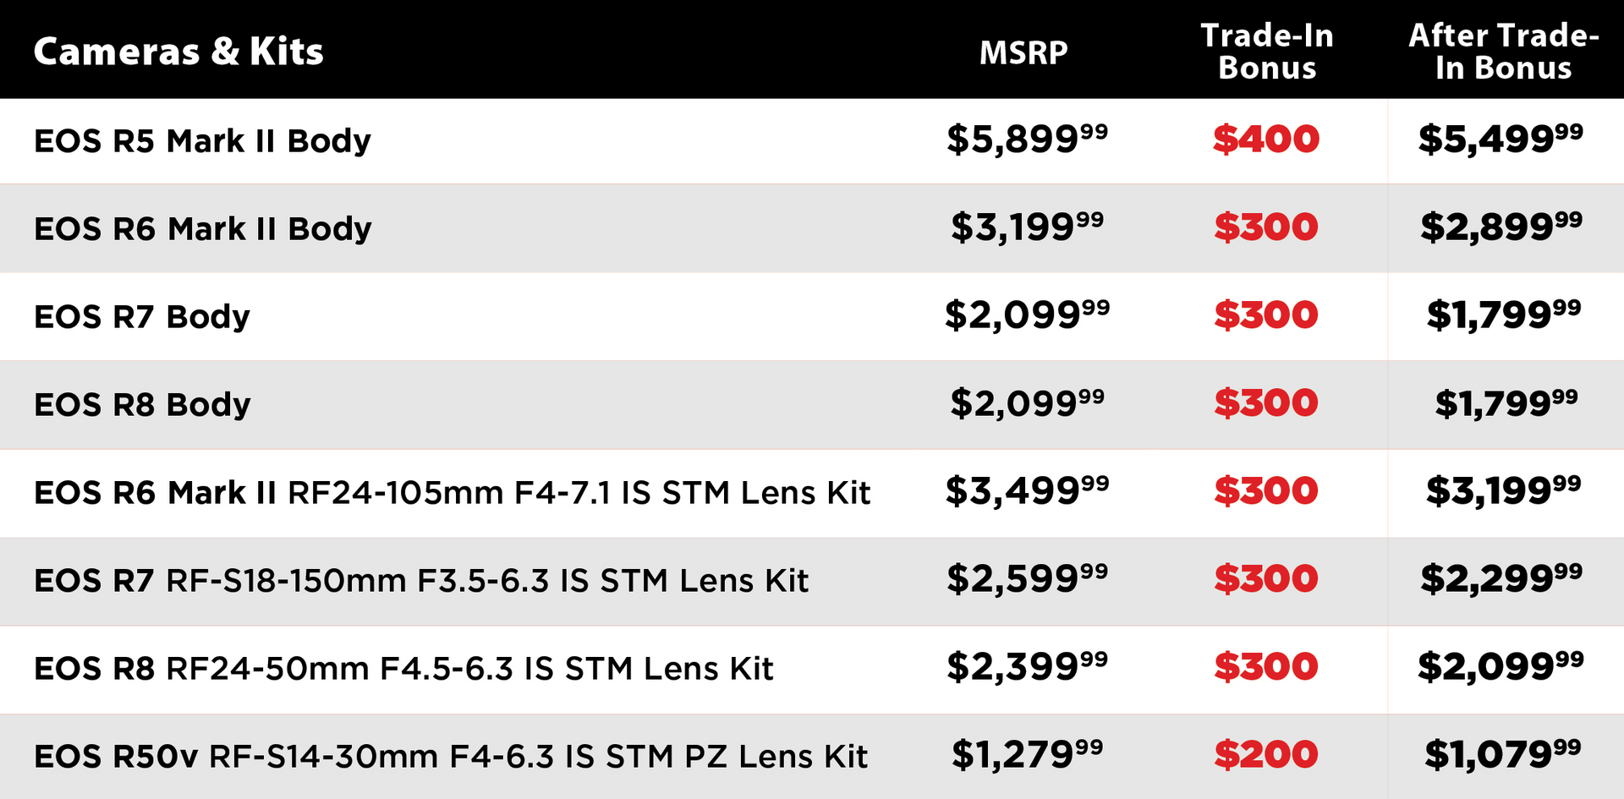Image resolution: width=1624 pixels, height=799 pixels.
Task: Select EOS R6 Mark II RF24-105mm Lens Kit
Action: 452,492
